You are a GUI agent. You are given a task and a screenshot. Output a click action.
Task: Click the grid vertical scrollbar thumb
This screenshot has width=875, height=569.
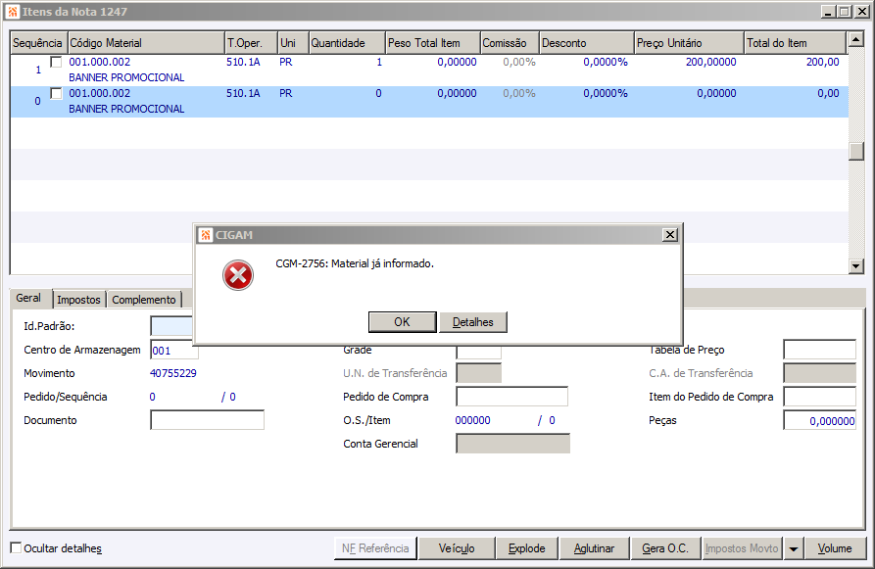pos(856,151)
